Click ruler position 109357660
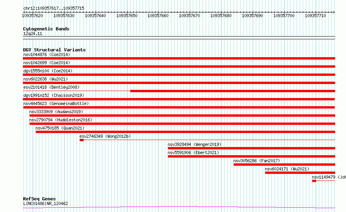The width and height of the screenshot is (346, 212). 158,16
